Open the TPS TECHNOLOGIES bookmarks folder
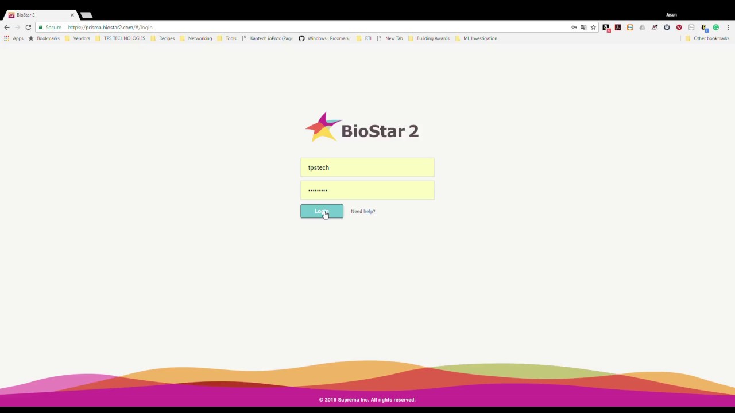The image size is (735, 413). pyautogui.click(x=119, y=38)
